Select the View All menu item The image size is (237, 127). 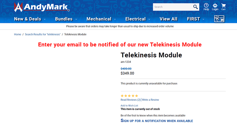(168, 19)
